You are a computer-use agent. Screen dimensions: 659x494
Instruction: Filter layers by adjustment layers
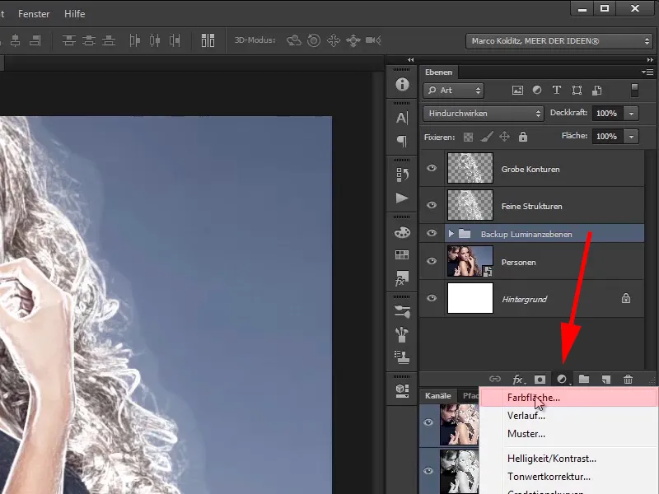click(537, 90)
